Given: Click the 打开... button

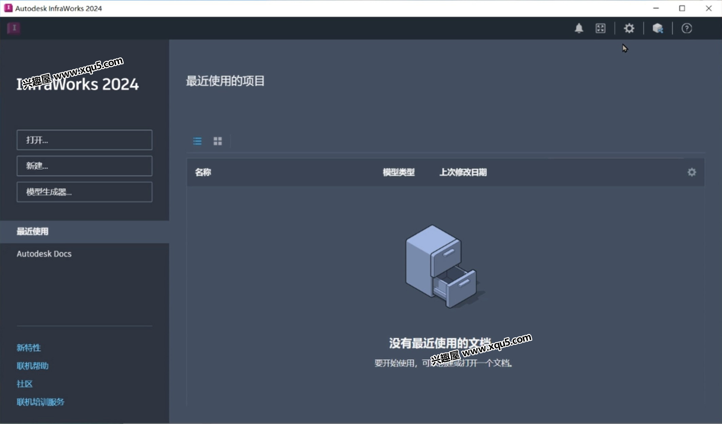Looking at the screenshot, I should point(84,140).
